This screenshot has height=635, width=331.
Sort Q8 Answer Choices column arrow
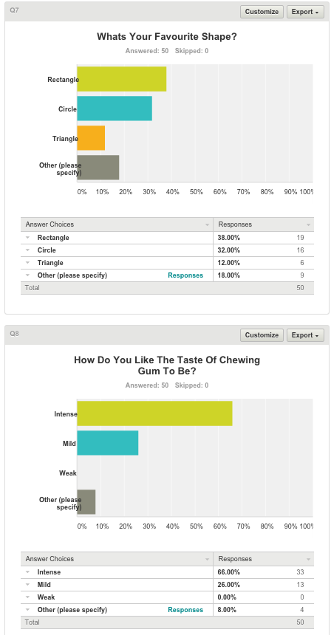pos(207,559)
